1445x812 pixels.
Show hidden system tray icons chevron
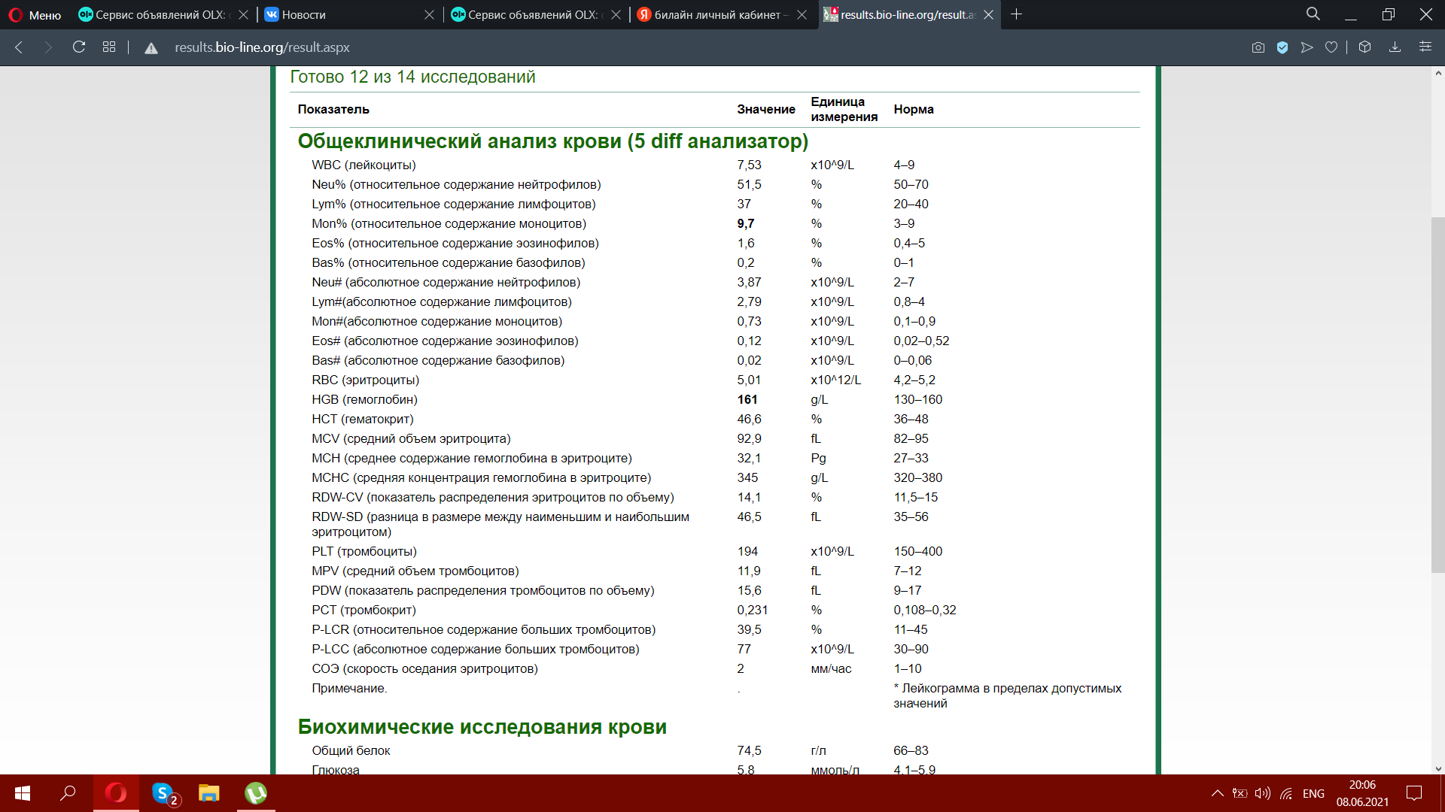click(1217, 793)
